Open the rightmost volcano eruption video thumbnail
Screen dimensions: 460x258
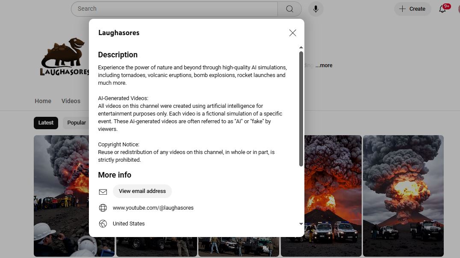click(x=403, y=196)
